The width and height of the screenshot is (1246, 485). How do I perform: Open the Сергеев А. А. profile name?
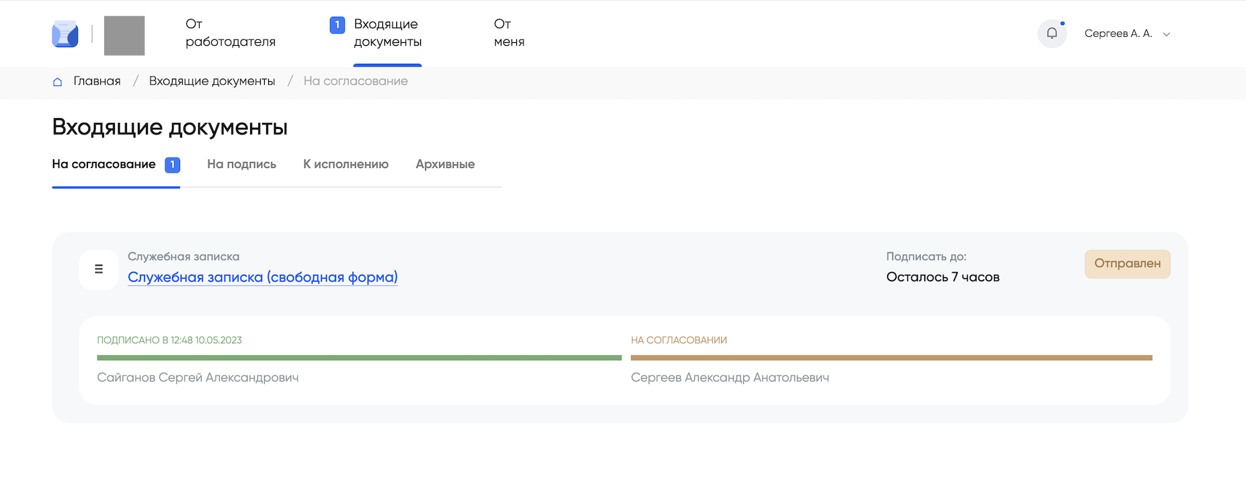tap(1118, 34)
